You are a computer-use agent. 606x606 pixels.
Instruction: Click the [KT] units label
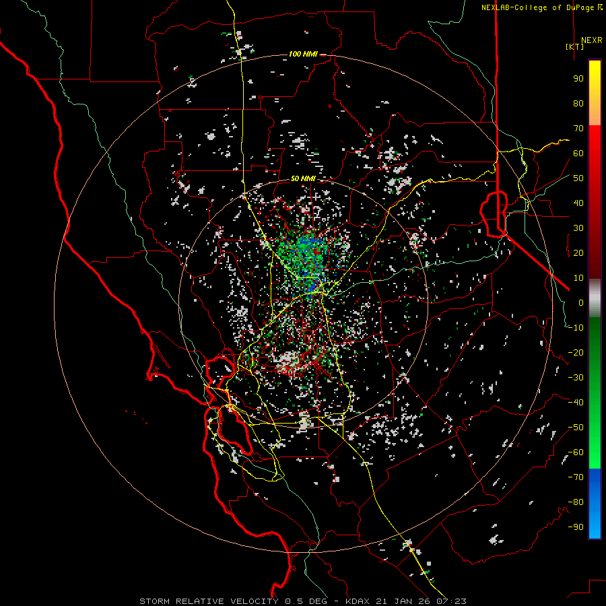(574, 46)
